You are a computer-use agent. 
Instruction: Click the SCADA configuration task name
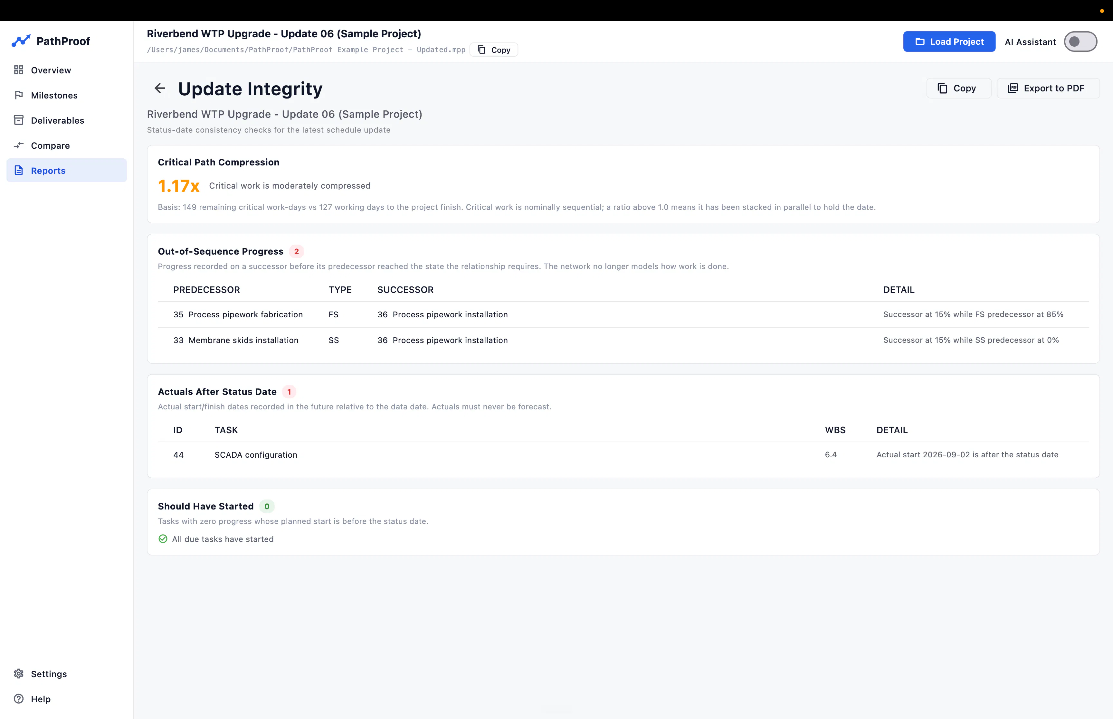pos(255,455)
